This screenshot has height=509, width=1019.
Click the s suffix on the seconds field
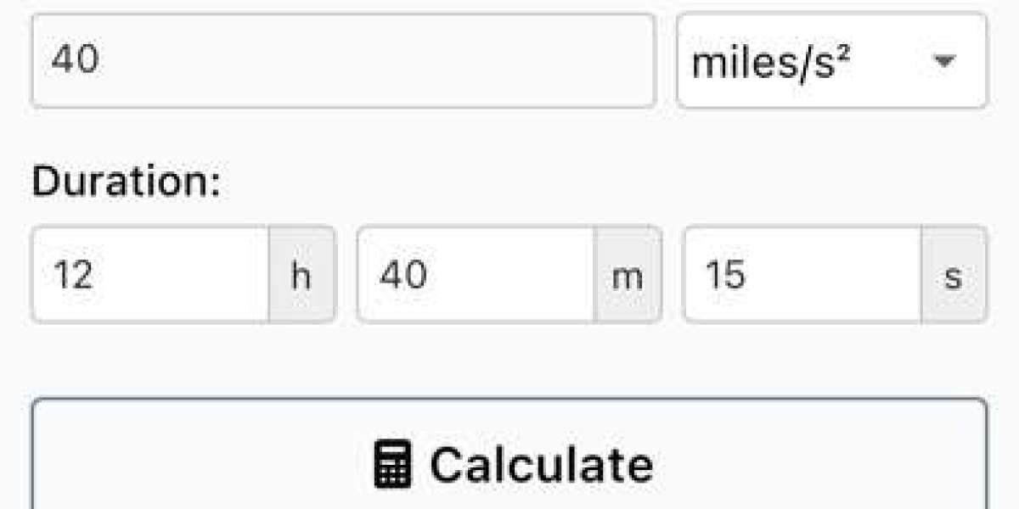click(952, 275)
